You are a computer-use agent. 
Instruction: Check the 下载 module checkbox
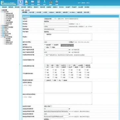tap(45, 65)
